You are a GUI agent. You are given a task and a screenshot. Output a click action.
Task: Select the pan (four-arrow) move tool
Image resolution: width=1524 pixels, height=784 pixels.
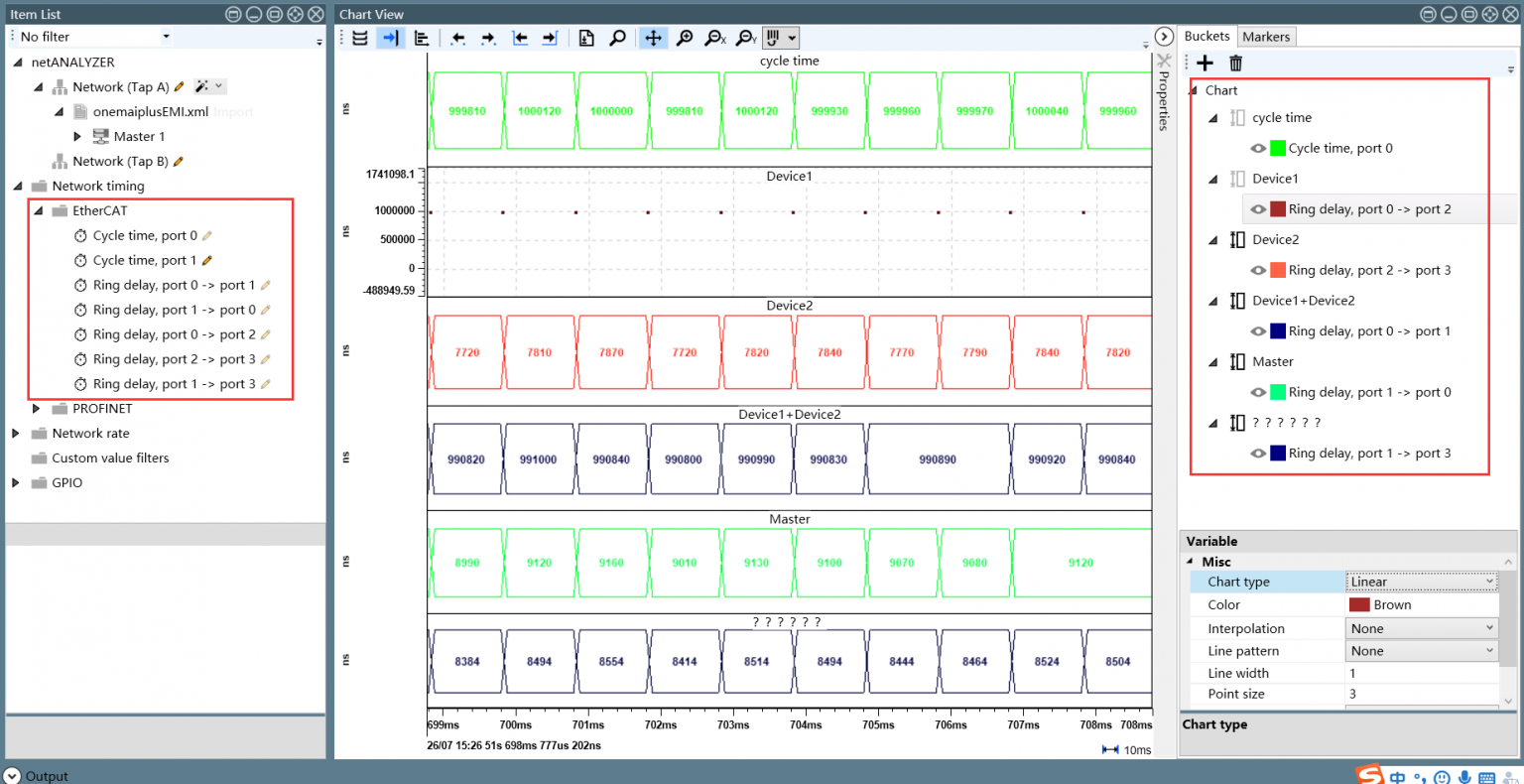[653, 38]
